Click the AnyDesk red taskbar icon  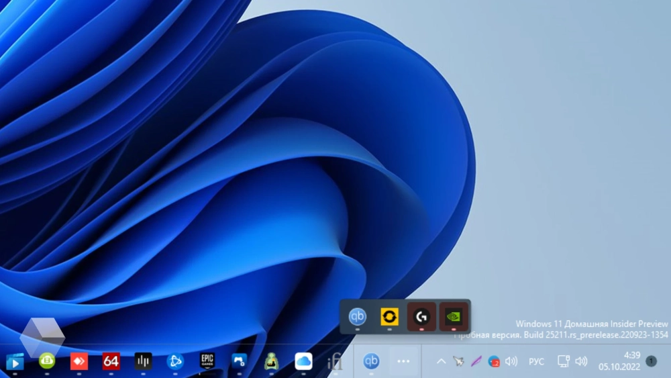pos(79,361)
